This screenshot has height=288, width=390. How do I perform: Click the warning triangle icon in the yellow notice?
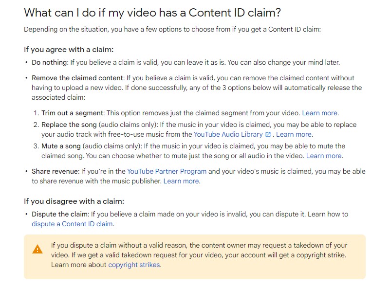(37, 249)
